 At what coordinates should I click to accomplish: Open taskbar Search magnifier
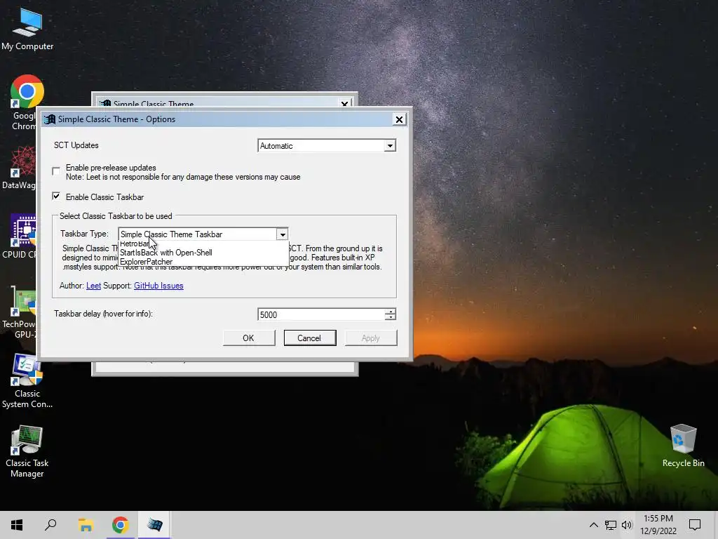[50, 525]
